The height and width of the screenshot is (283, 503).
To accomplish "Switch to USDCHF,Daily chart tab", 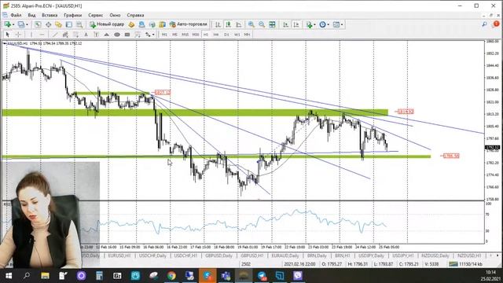I will 152,255.
